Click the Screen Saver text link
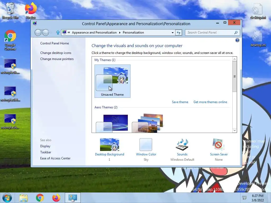The image size is (271, 203). point(219,154)
